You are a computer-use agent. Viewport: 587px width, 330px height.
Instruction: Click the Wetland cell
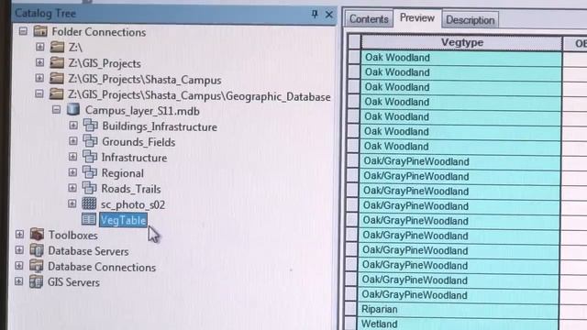click(458, 324)
